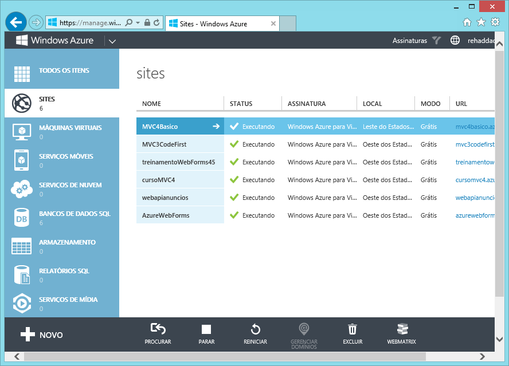
Task: Select the cursoMVC4 site row
Action: (x=315, y=180)
